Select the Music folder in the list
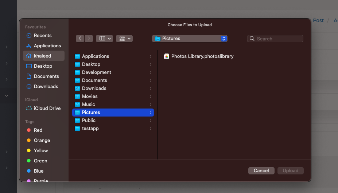The width and height of the screenshot is (338, 193). [x=88, y=105]
